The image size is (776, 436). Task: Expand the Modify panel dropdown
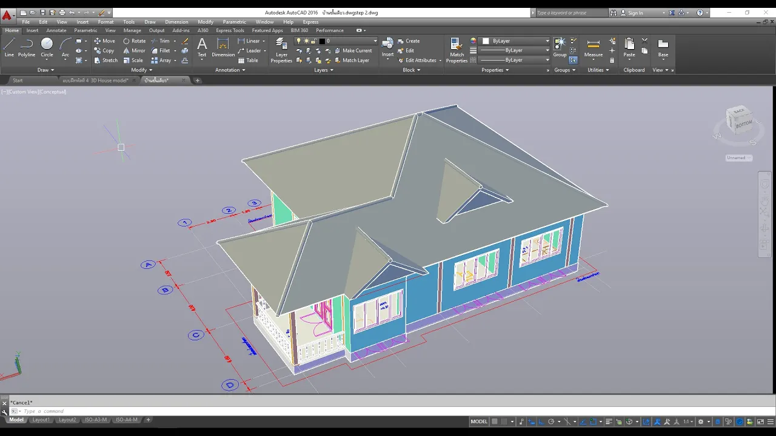[142, 70]
